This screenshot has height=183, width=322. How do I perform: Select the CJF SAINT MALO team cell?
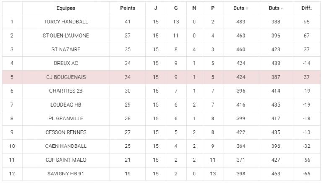pyautogui.click(x=66, y=160)
